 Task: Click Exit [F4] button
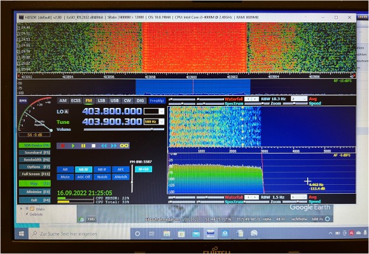pos(34,200)
